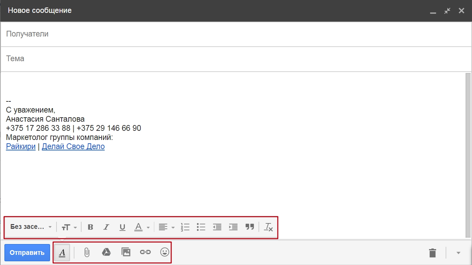Viewport: 472px width, 265px height.
Task: Click the insert link chain icon
Action: [x=145, y=252]
